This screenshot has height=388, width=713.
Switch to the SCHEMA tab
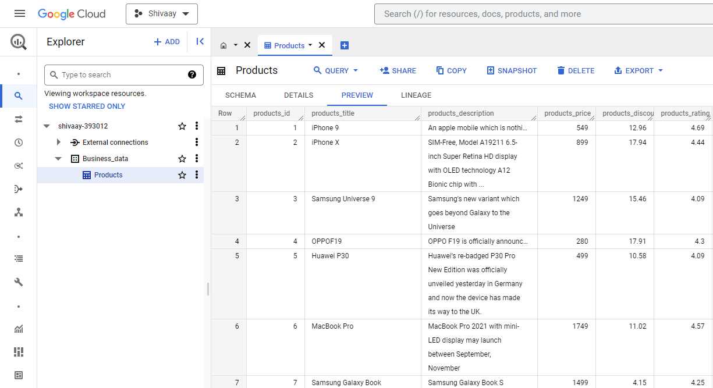click(240, 95)
